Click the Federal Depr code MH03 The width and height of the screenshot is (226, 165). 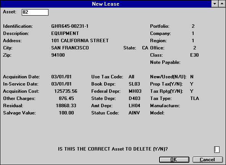[x=135, y=91]
